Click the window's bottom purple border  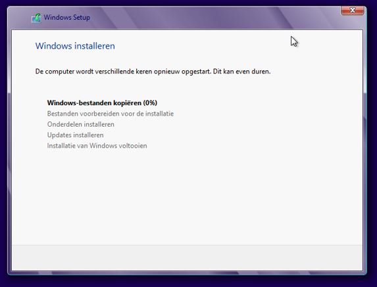(x=187, y=273)
